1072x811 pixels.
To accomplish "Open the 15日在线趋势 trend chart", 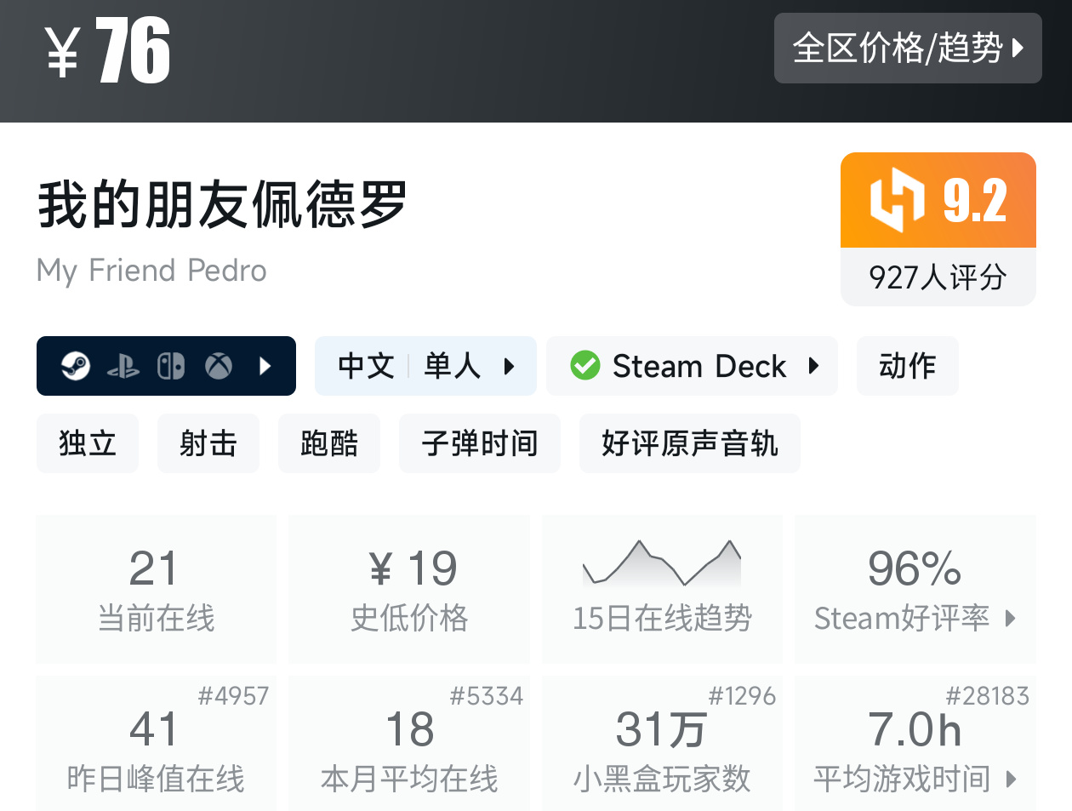I will 662,589.
